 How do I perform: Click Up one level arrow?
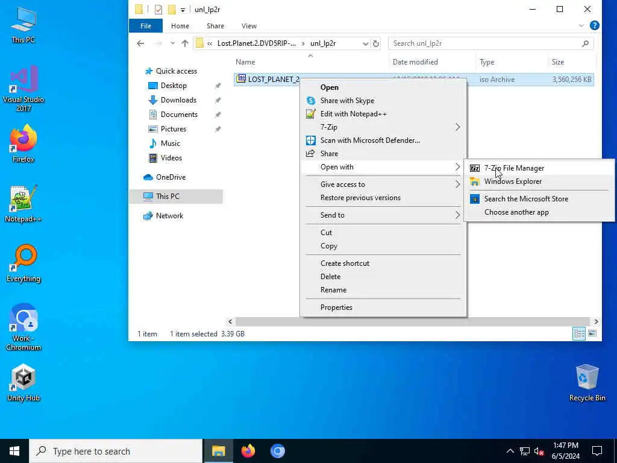pyautogui.click(x=185, y=43)
